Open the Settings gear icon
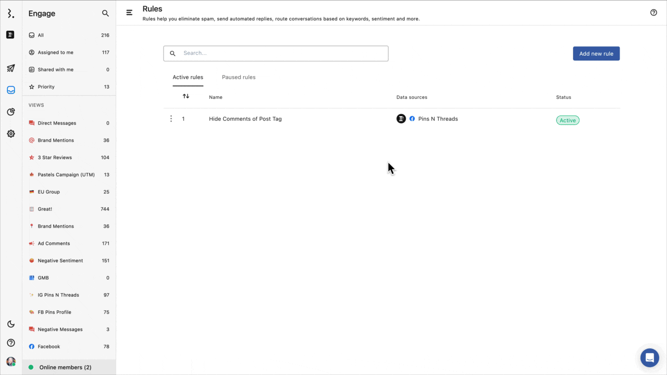 11,134
